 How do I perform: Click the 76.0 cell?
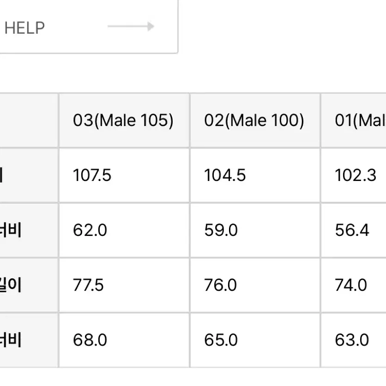[255, 285]
